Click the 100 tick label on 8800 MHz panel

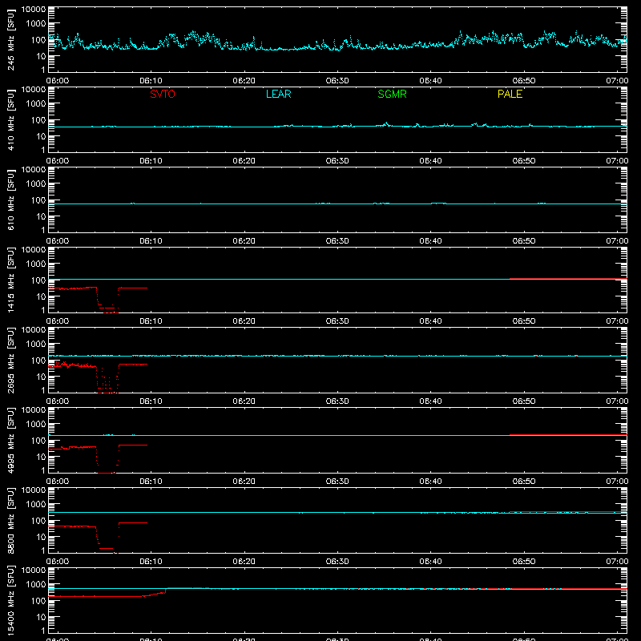coord(38,521)
